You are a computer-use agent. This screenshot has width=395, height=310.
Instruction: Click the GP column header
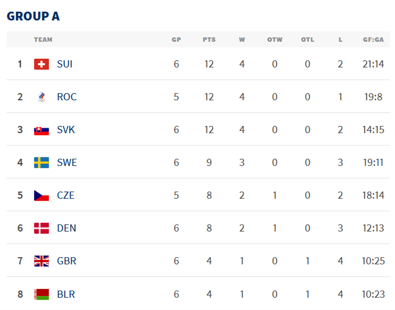(x=176, y=40)
